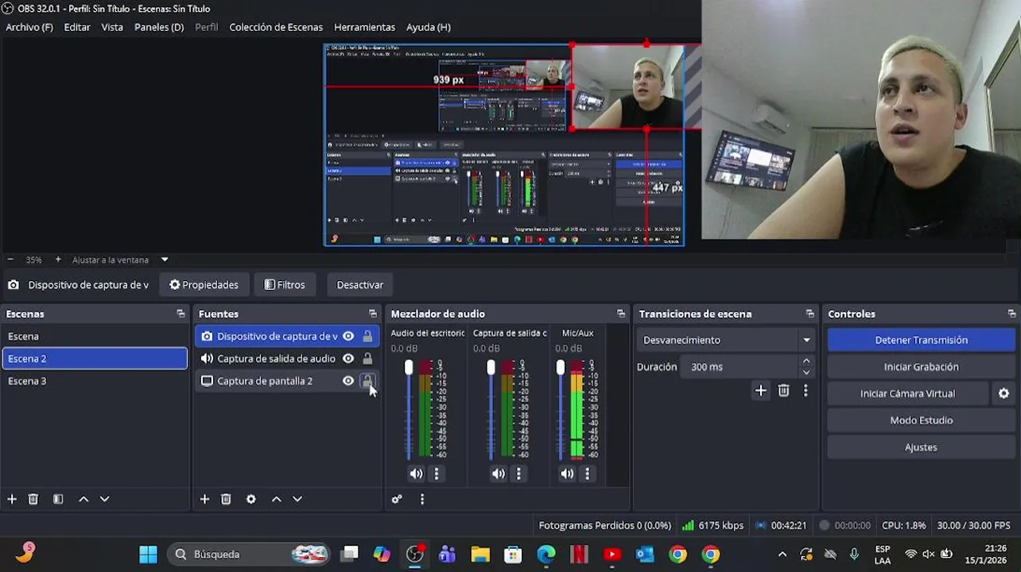Open scene filters icon in Escenas panel

58,499
